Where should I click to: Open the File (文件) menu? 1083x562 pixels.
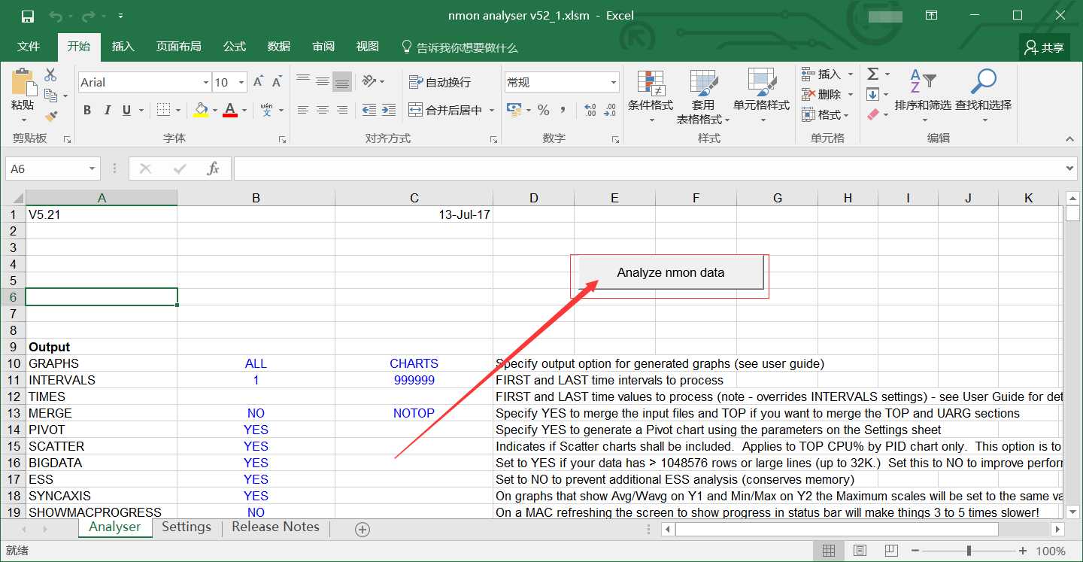[29, 47]
